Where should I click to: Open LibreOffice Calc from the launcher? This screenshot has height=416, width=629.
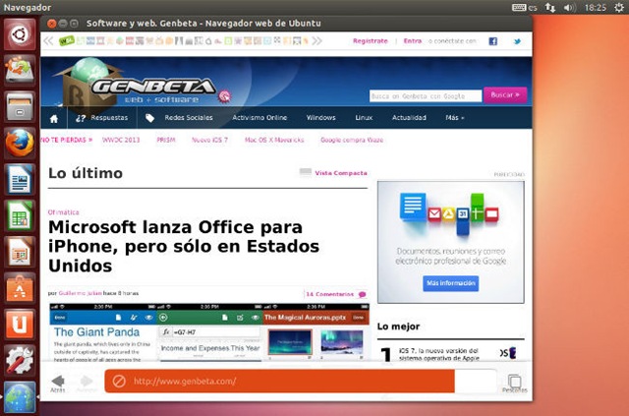coord(20,215)
